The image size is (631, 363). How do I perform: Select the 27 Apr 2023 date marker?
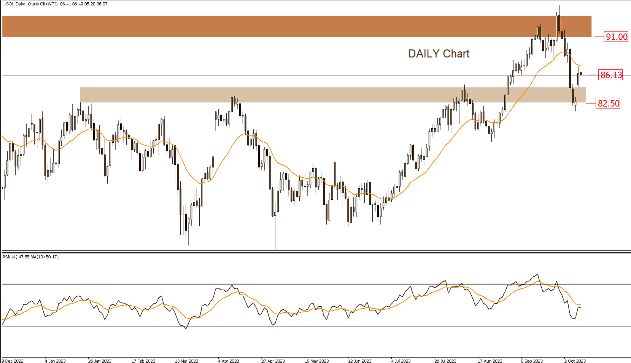tap(273, 361)
